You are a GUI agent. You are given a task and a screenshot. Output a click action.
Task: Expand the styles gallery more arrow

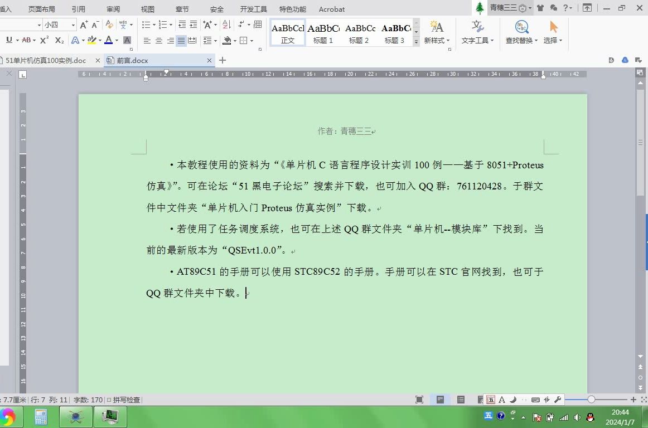click(416, 41)
